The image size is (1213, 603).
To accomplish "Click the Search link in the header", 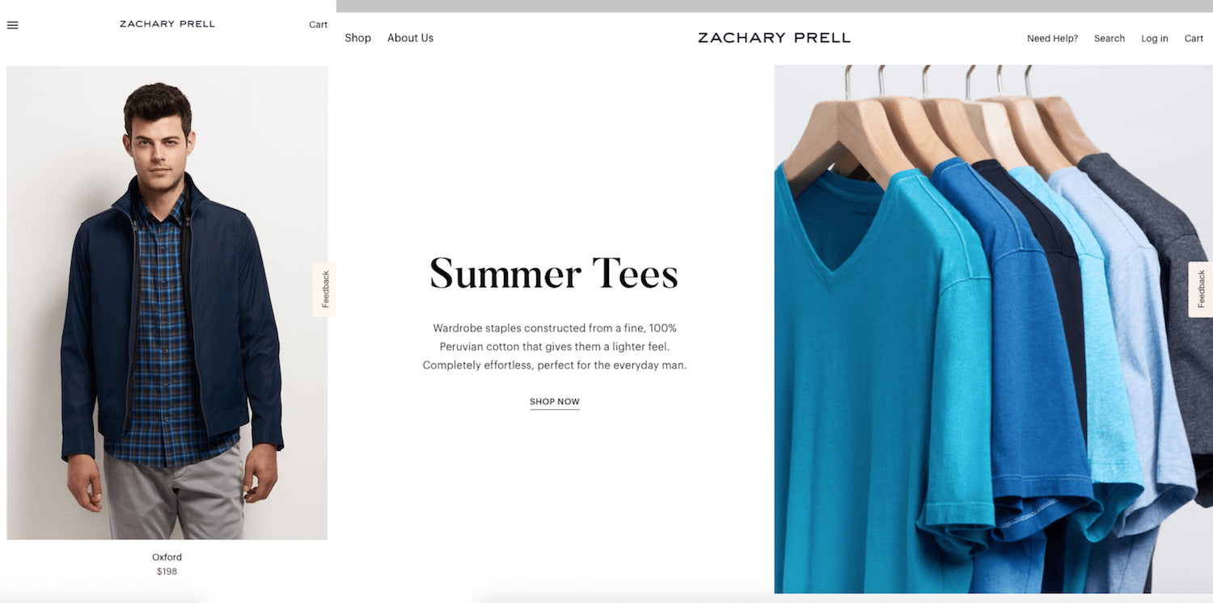I will click(1109, 38).
